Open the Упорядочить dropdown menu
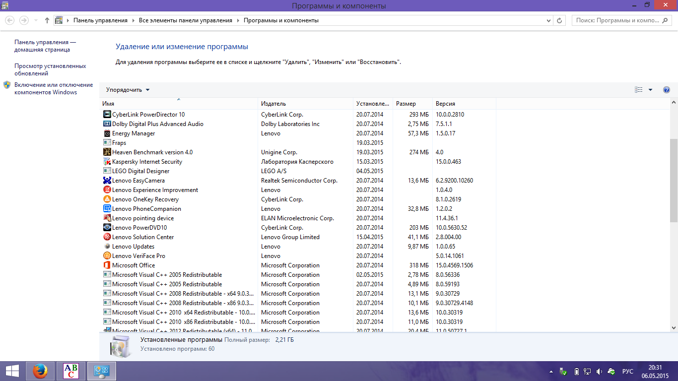 coord(128,90)
